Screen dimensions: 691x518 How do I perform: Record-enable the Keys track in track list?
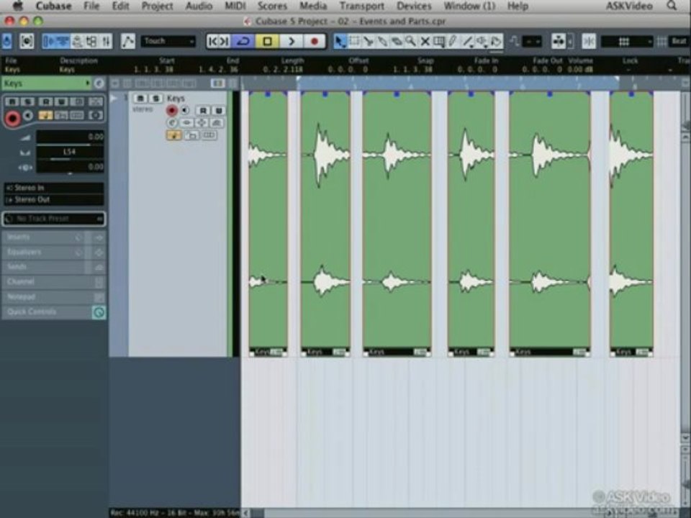click(x=172, y=110)
